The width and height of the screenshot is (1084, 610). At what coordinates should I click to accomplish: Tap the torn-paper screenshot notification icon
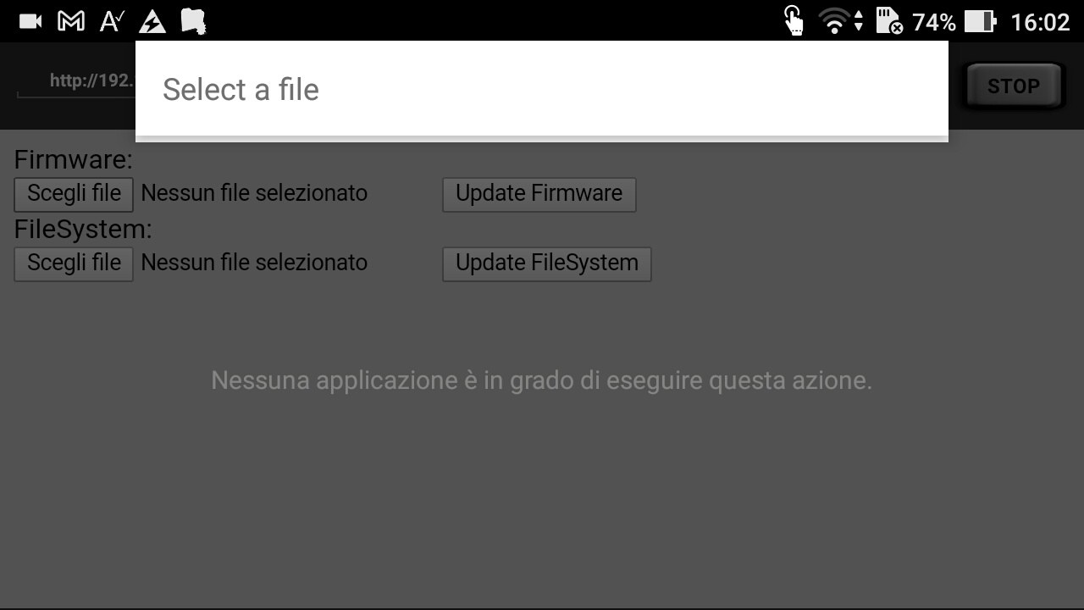point(194,21)
